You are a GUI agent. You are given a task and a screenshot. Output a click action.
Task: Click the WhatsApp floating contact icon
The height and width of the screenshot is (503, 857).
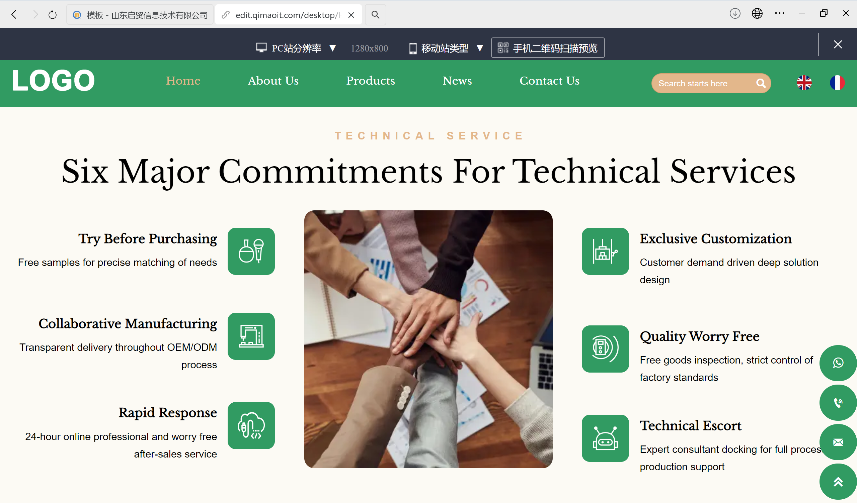tap(838, 363)
